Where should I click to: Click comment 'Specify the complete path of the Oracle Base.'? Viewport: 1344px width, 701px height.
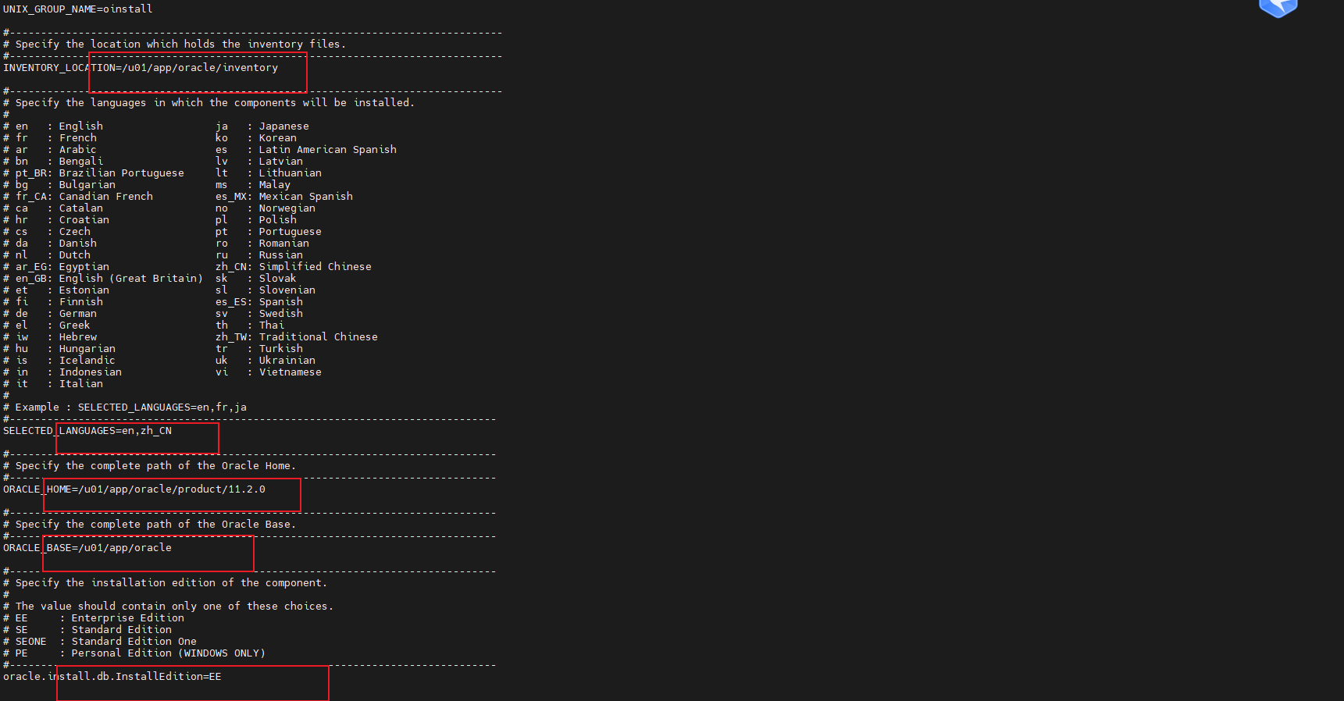155,525
